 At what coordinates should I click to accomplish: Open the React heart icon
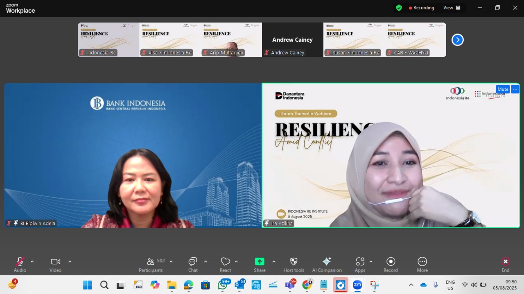(x=225, y=265)
